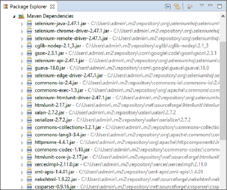Click jar icon of selenium-htmlunit-driver-2.47.1.jar
Screen dimensions: 227x190
click(30, 98)
